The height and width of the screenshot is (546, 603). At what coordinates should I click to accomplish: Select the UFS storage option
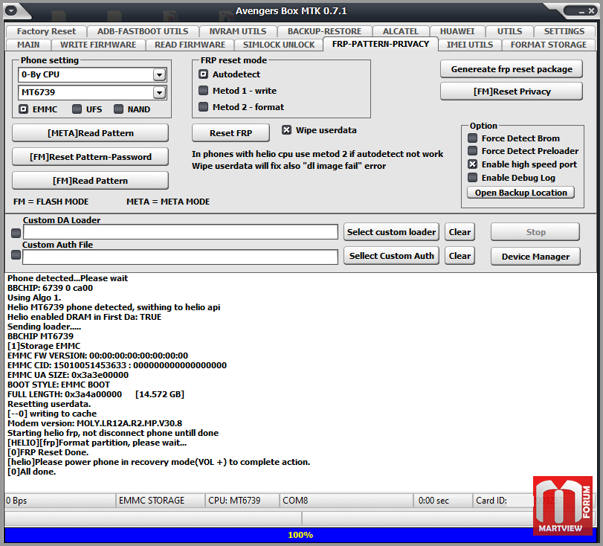77,109
